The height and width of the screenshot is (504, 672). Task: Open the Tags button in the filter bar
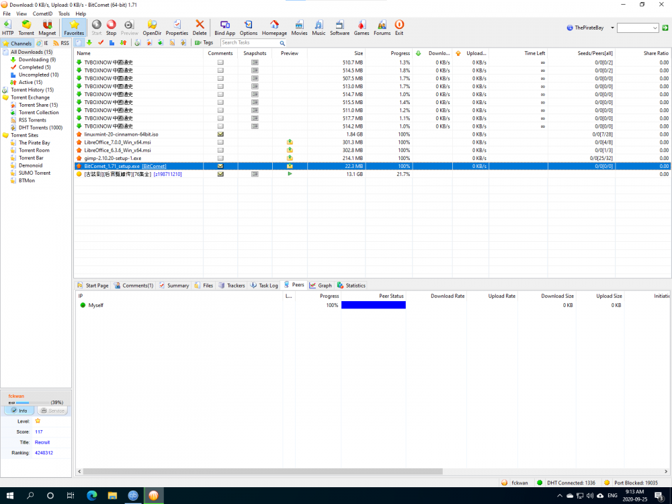coord(204,42)
